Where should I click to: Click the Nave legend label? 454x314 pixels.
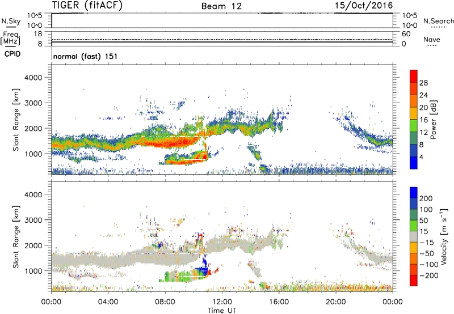[432, 39]
